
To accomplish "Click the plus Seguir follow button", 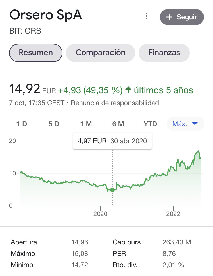I will (x=182, y=17).
